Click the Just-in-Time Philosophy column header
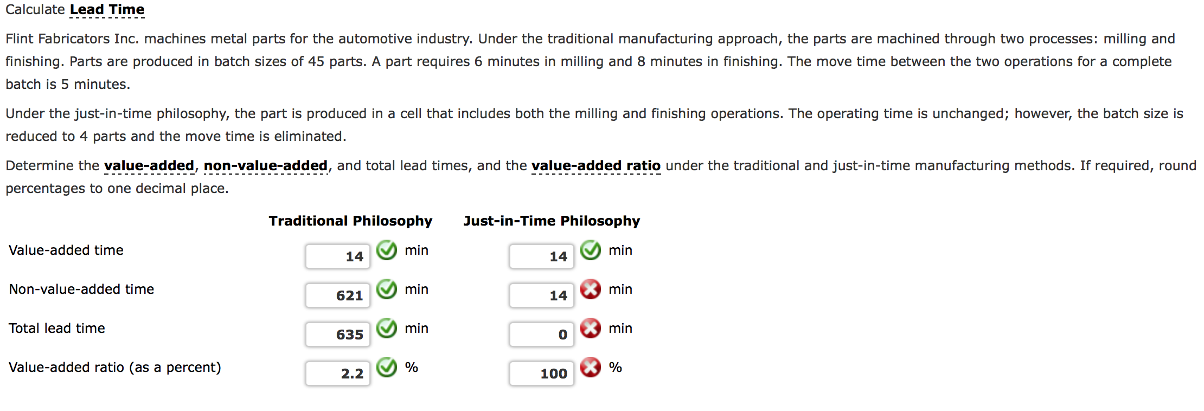Screen dimensions: 1204x411 tap(552, 221)
